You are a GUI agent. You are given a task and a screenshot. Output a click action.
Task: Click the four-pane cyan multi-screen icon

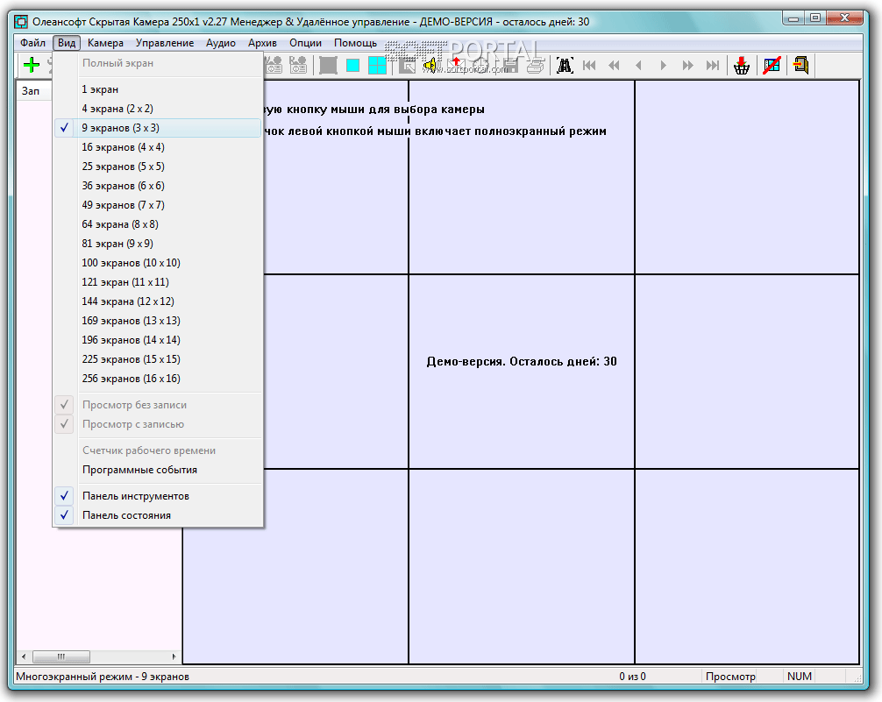[x=377, y=65]
